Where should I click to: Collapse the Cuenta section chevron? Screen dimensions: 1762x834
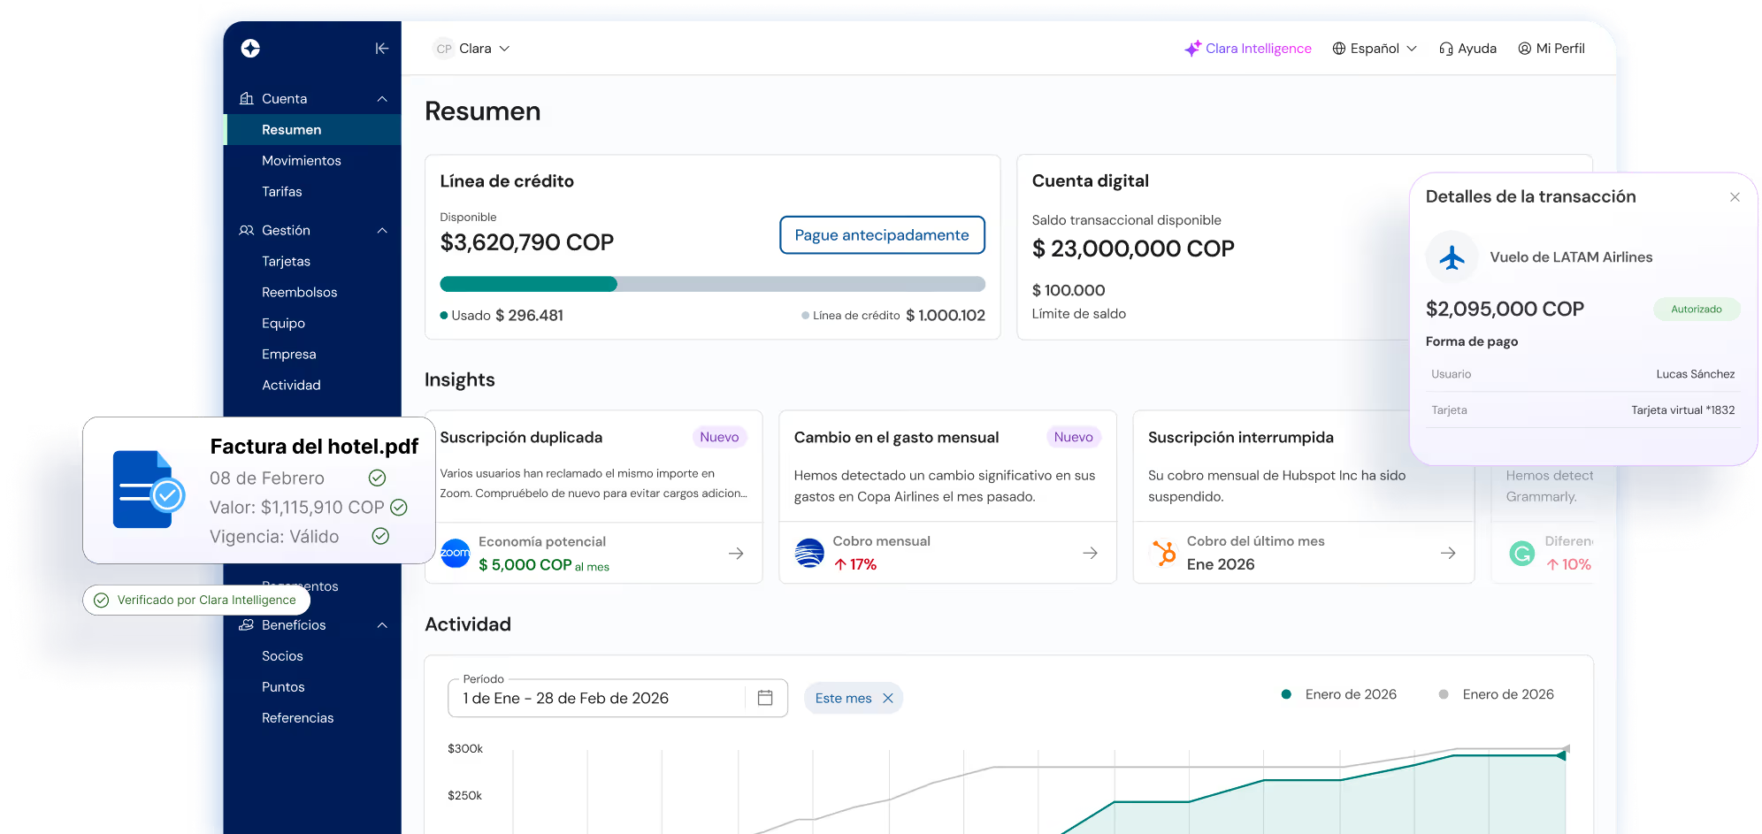[x=382, y=98]
